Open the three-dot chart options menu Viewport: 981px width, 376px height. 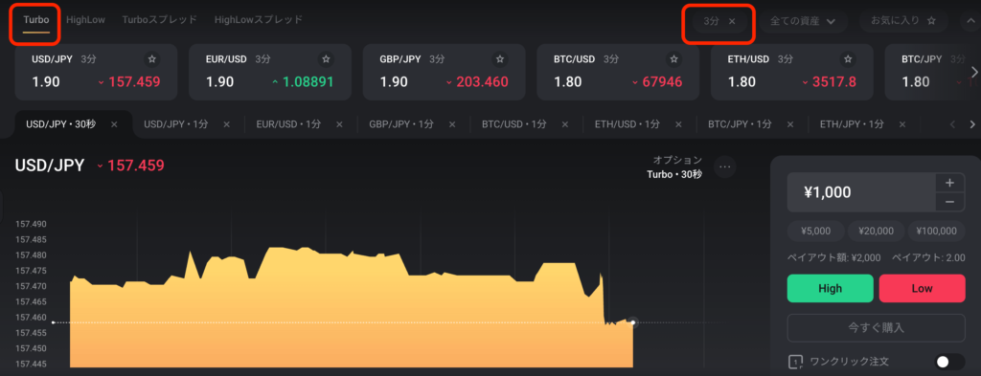tap(725, 166)
